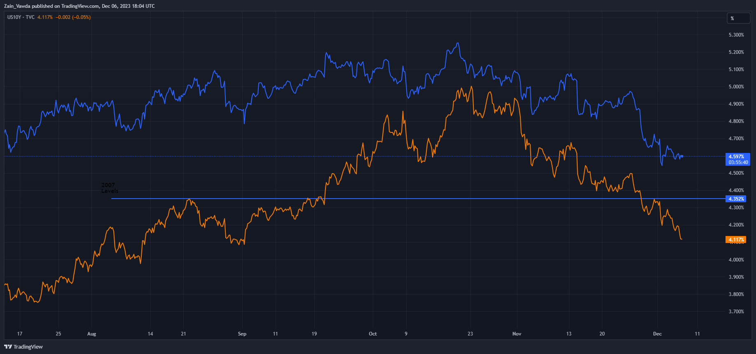Click the '20' date on time axis

point(602,334)
